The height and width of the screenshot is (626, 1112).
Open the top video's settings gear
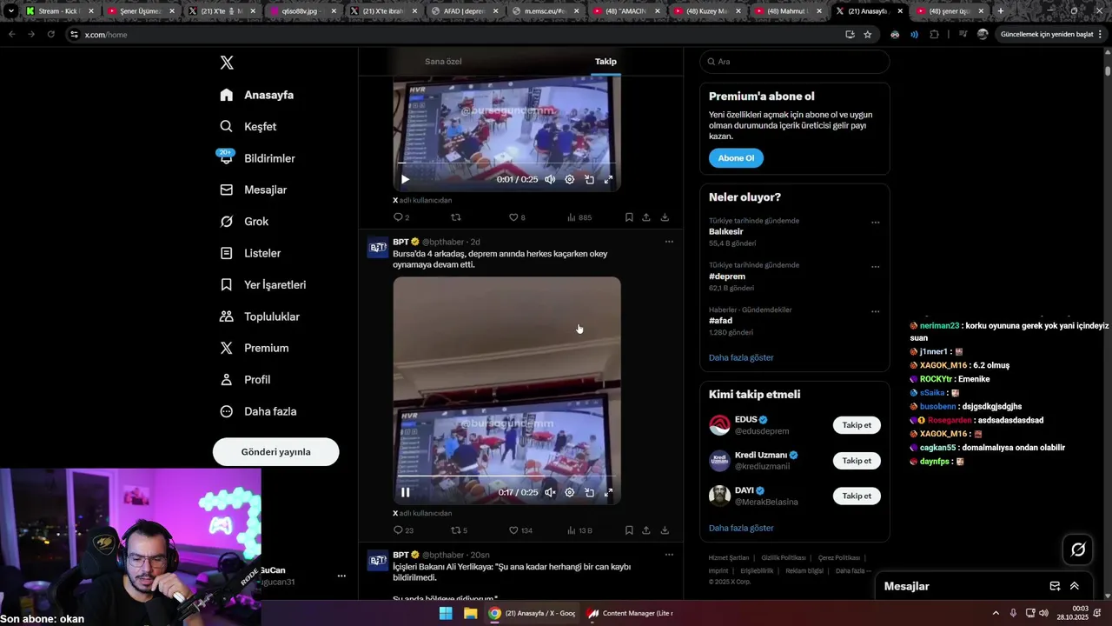[570, 179]
